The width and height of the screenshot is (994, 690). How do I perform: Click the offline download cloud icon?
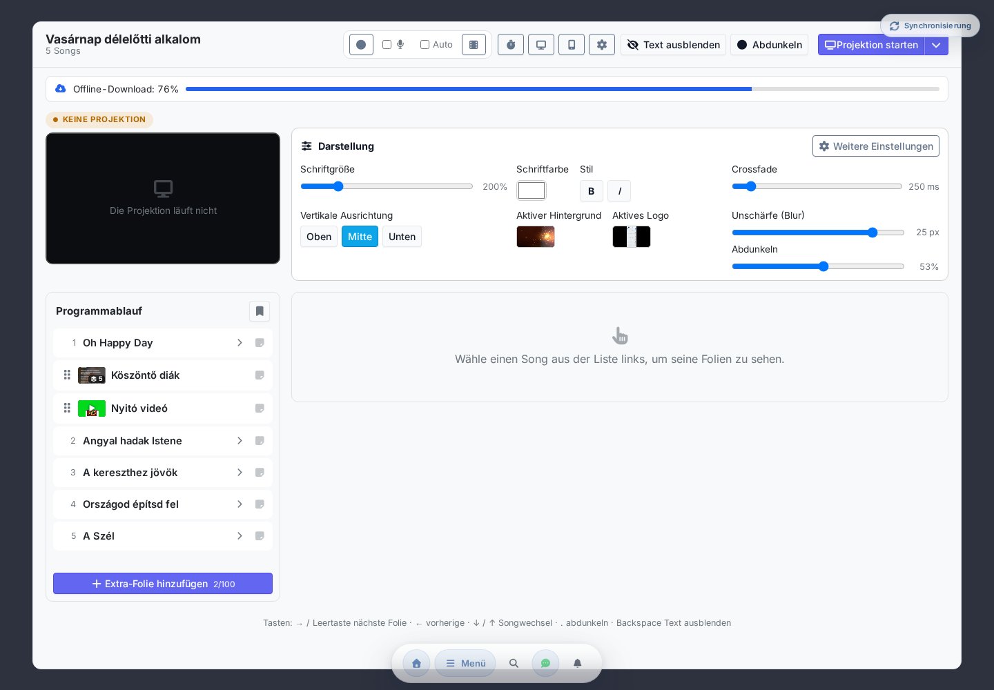point(60,88)
